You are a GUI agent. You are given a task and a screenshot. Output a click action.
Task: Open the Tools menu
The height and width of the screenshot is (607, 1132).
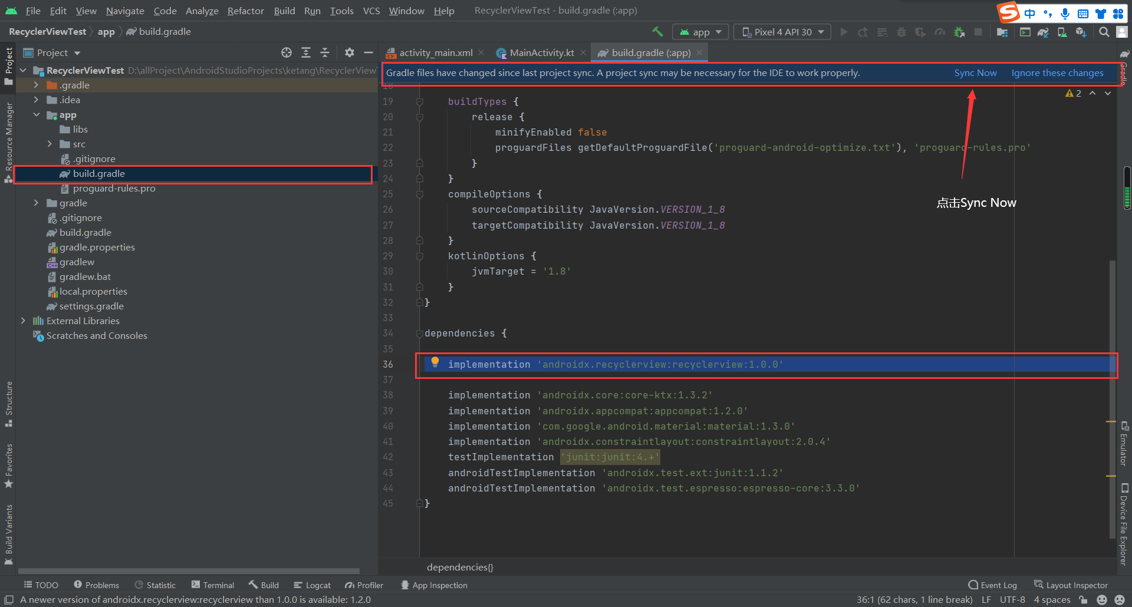point(342,11)
